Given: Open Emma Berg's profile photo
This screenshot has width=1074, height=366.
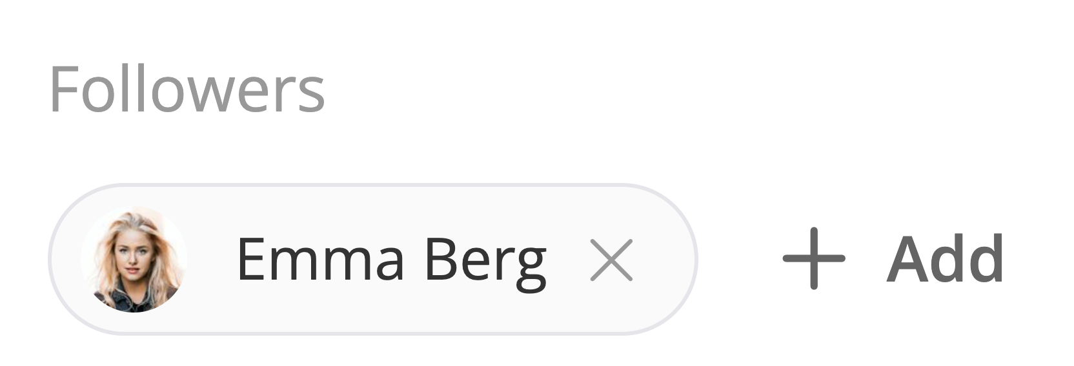Looking at the screenshot, I should coord(134,259).
